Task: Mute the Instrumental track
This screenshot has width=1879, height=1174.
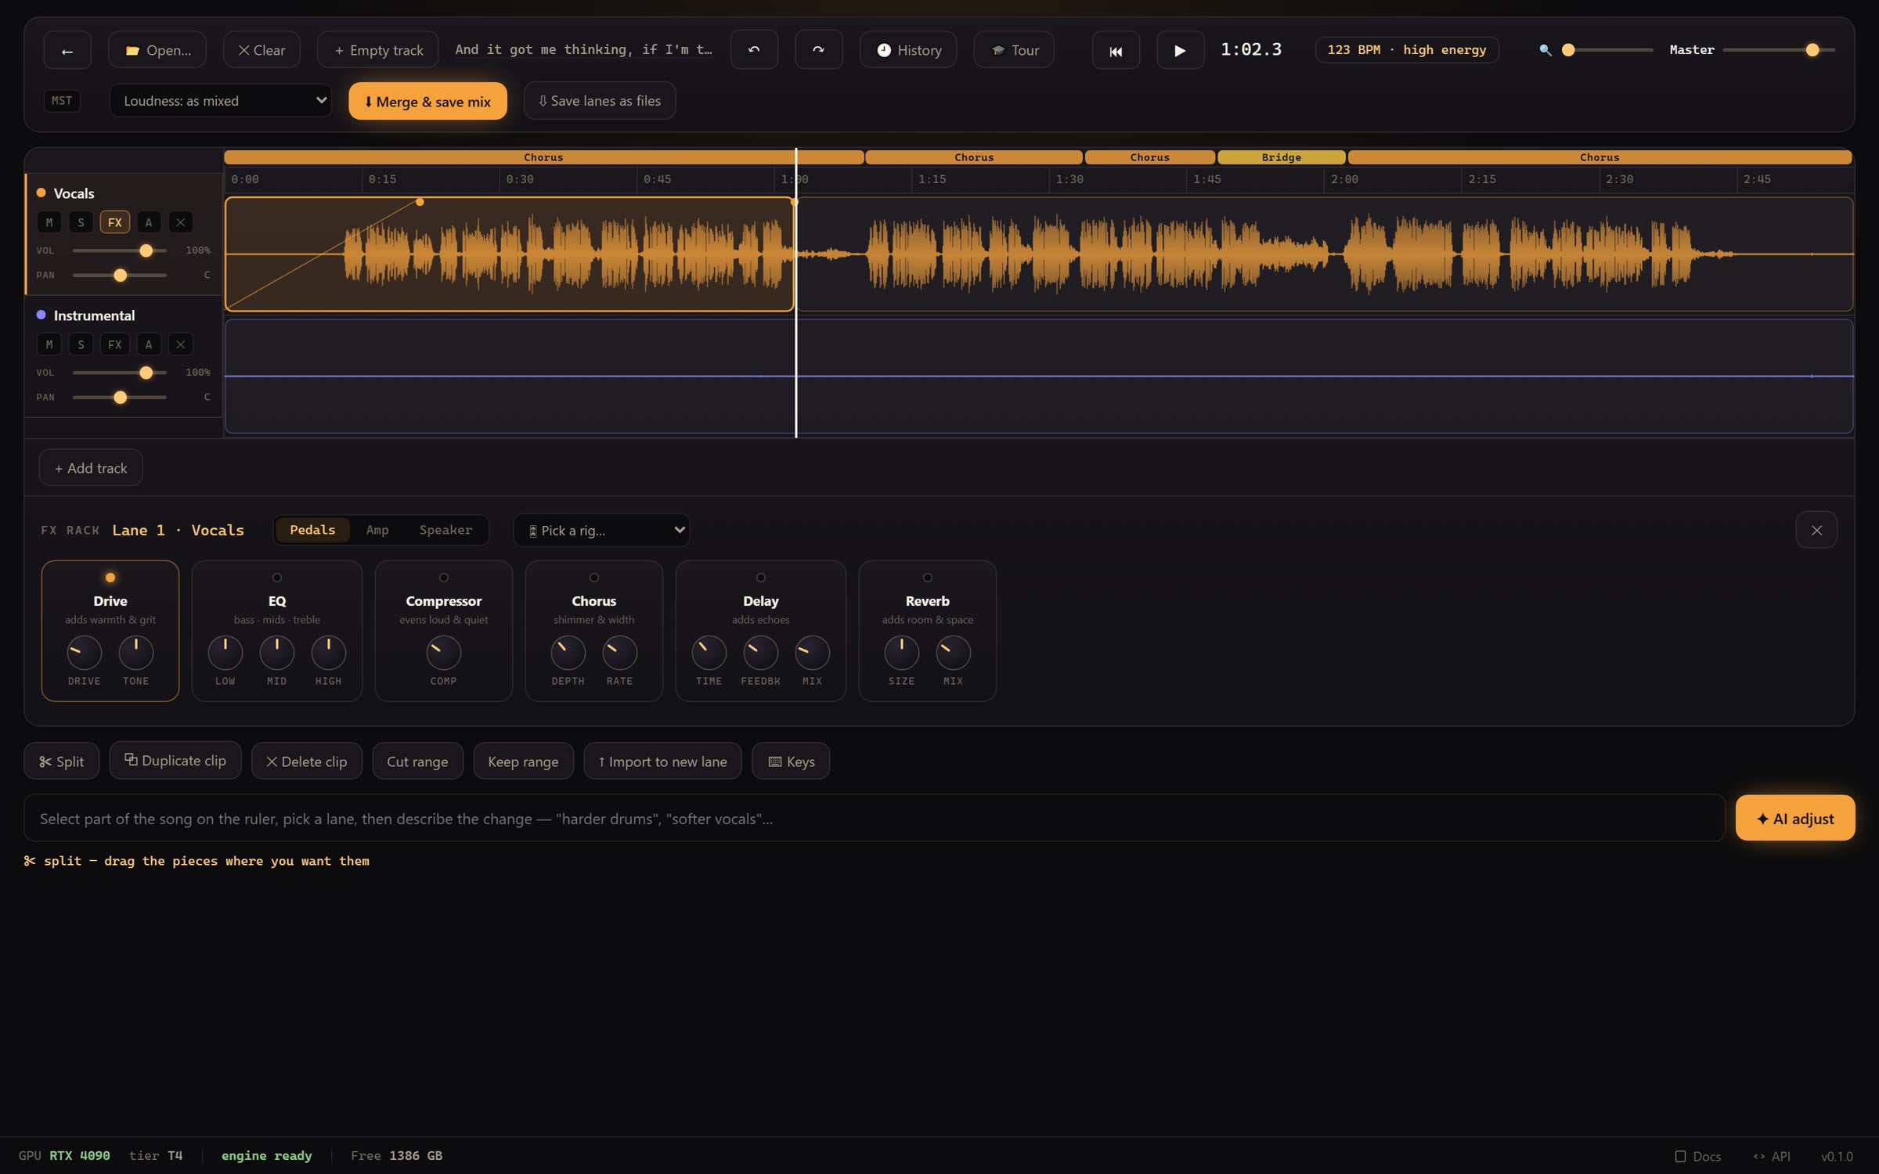Action: [49, 344]
